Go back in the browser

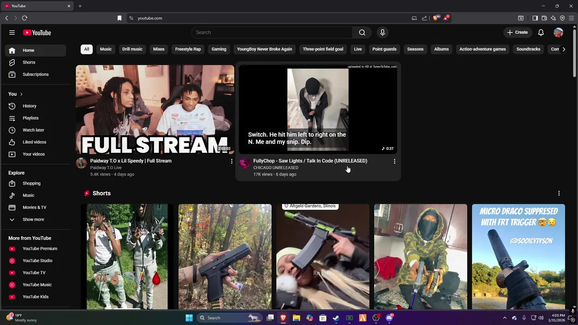6,18
